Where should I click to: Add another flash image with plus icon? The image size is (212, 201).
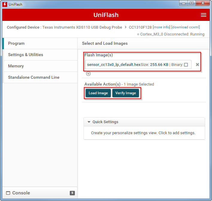[88, 74]
